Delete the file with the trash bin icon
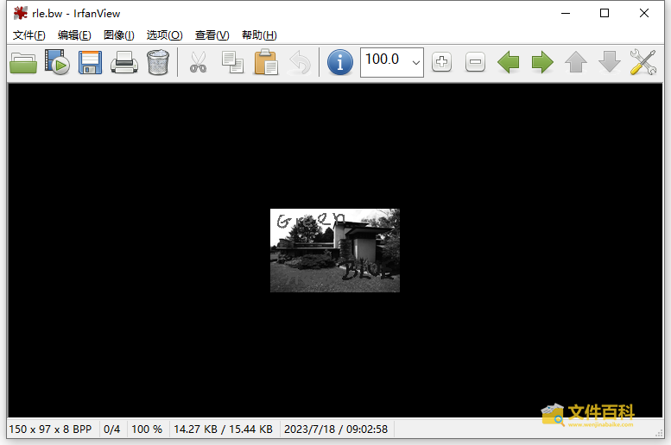The width and height of the screenshot is (671, 445). point(158,63)
